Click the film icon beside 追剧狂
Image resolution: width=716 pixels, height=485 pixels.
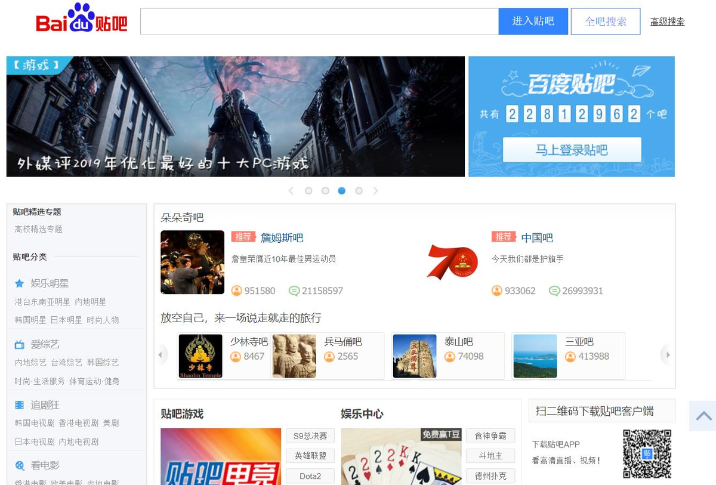pyautogui.click(x=20, y=405)
